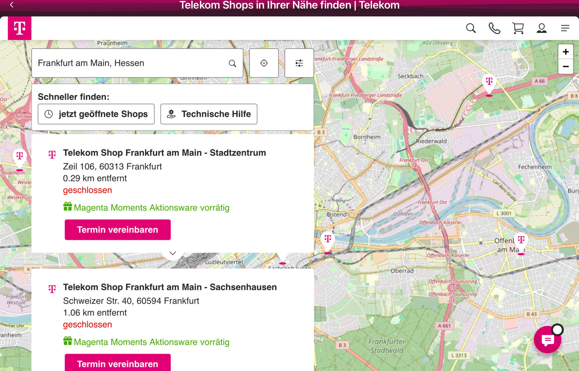This screenshot has height=371, width=579.
Task: Click the T icon of Stadtzentrum shop entry
Action: (52, 155)
